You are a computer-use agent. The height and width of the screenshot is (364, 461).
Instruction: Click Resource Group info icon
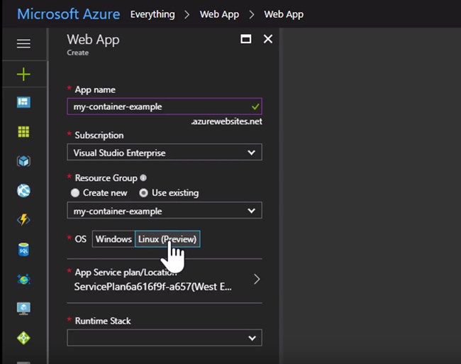click(143, 177)
